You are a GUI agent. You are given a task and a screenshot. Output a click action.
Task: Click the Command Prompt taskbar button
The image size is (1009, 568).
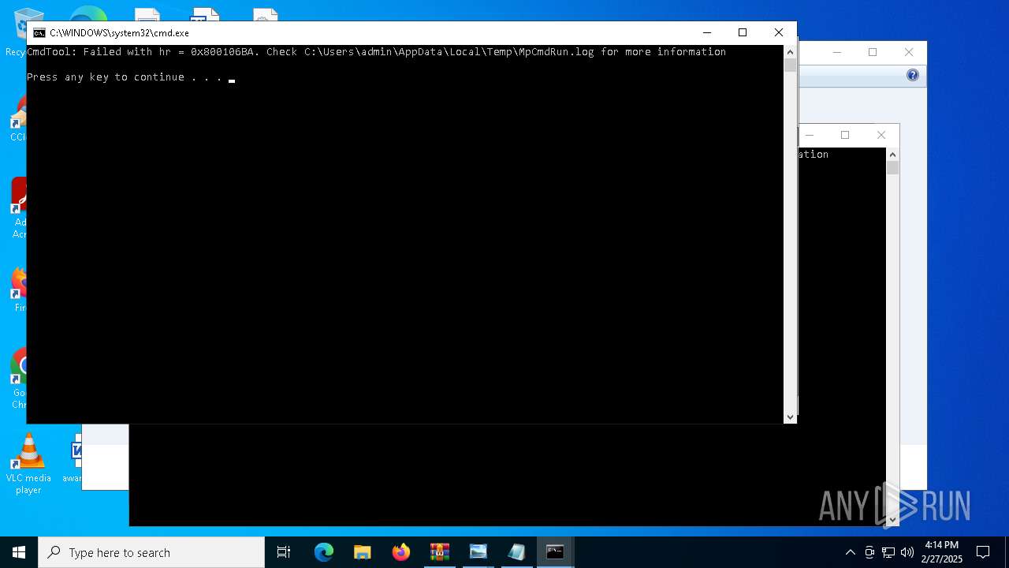tap(556, 552)
